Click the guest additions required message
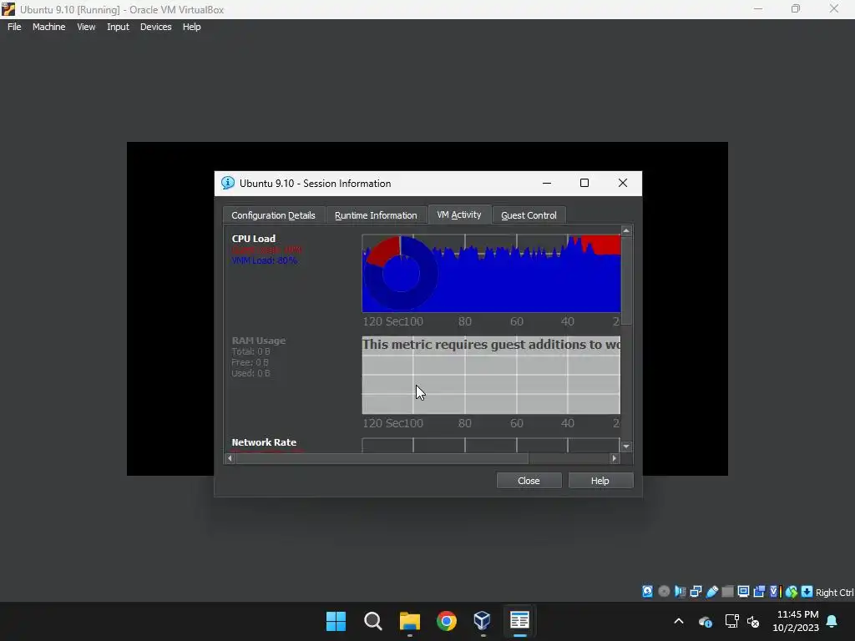The height and width of the screenshot is (641, 855). [491, 345]
